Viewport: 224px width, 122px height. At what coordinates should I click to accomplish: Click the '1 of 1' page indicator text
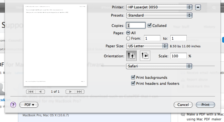click(x=55, y=92)
